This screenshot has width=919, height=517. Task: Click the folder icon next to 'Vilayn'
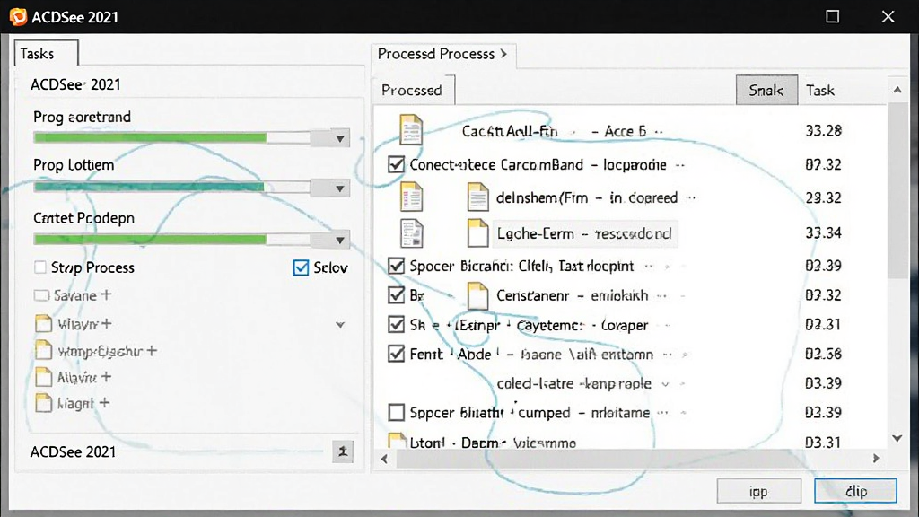point(43,323)
